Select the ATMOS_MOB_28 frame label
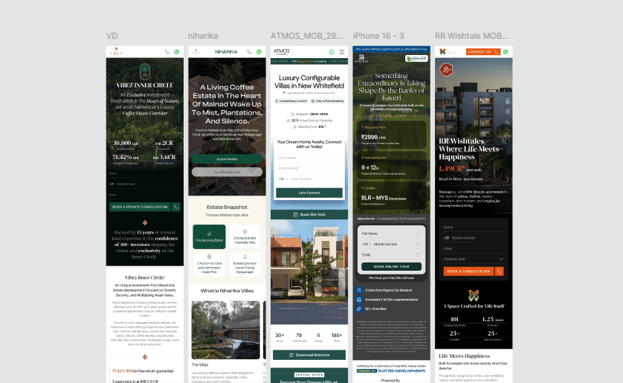Viewport: 623px width, 383px height. [x=307, y=36]
